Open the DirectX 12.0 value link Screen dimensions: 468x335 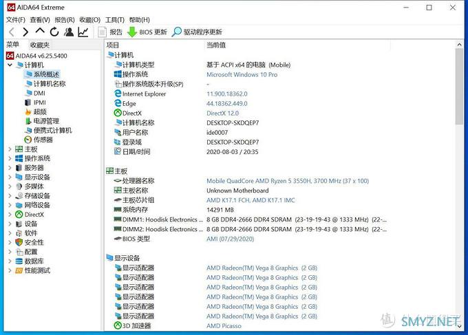tap(223, 113)
